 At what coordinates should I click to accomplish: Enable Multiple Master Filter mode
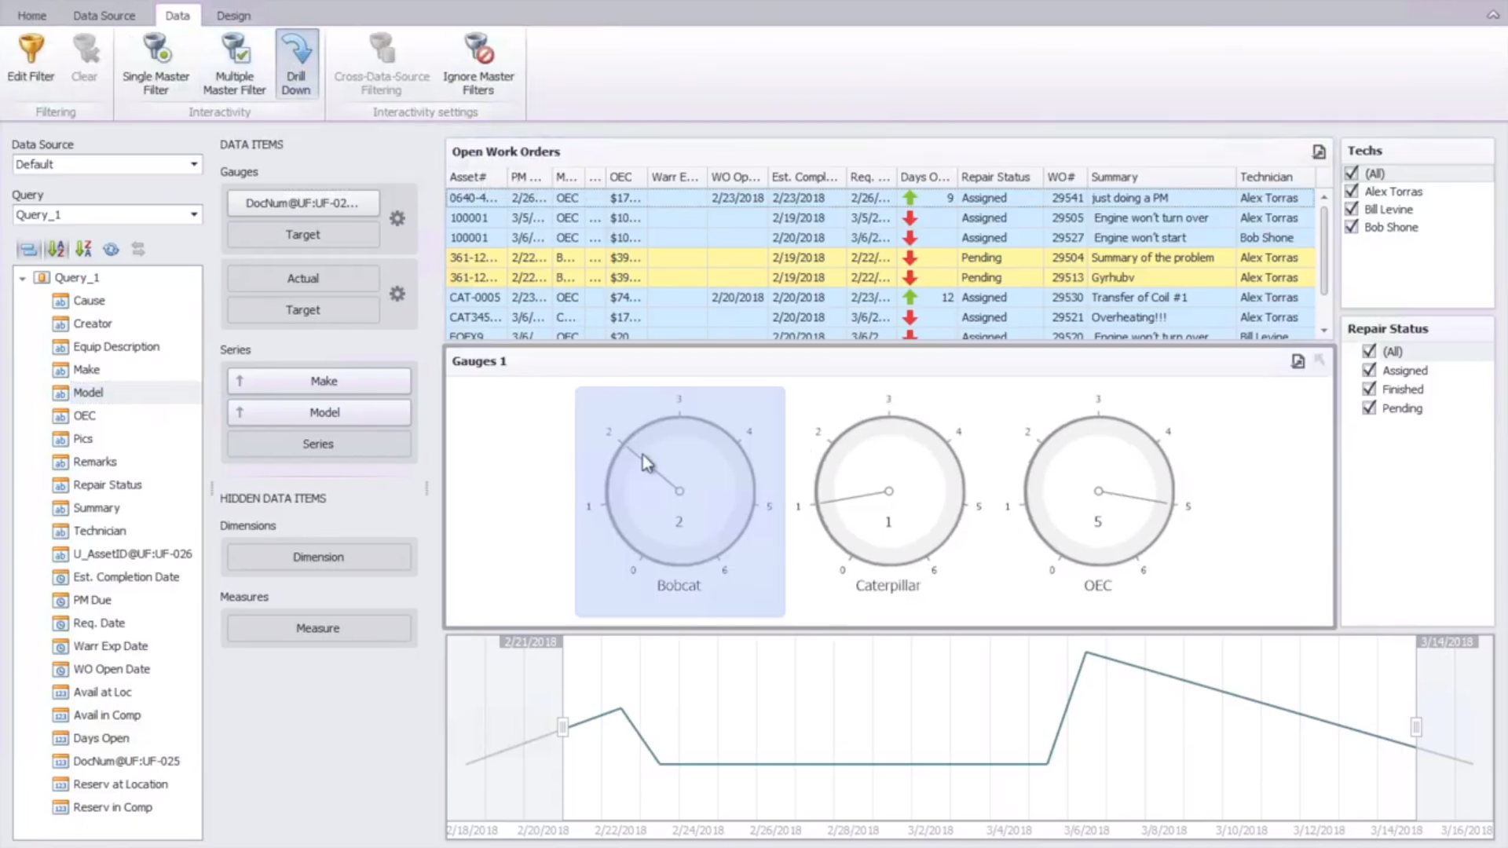[234, 50]
